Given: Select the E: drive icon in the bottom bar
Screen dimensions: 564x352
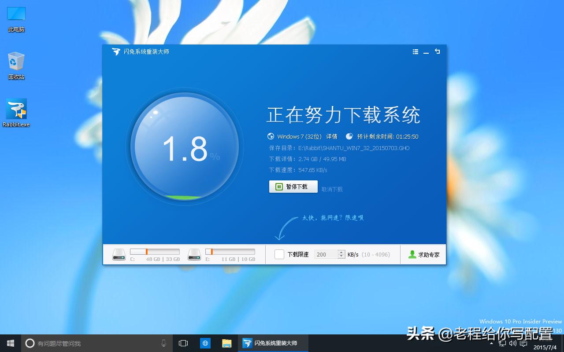Looking at the screenshot, I should [194, 254].
